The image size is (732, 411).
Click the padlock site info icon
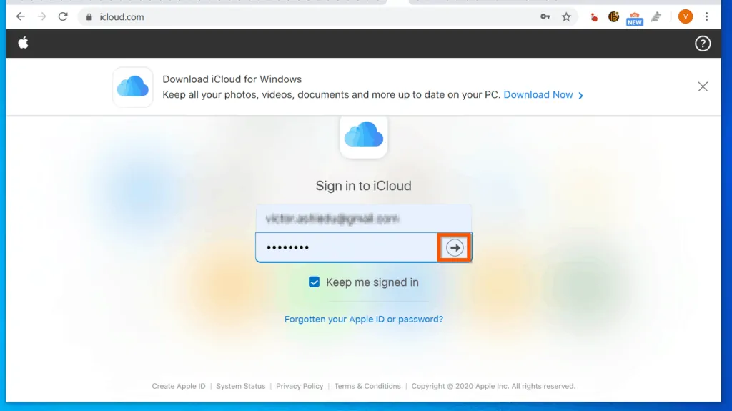click(x=89, y=17)
